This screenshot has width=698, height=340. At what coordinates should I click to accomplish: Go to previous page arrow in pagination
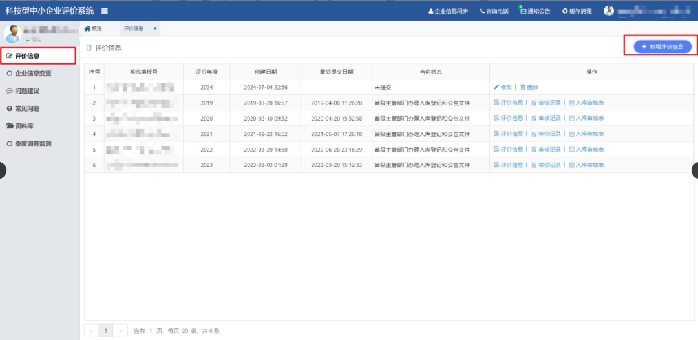point(91,331)
